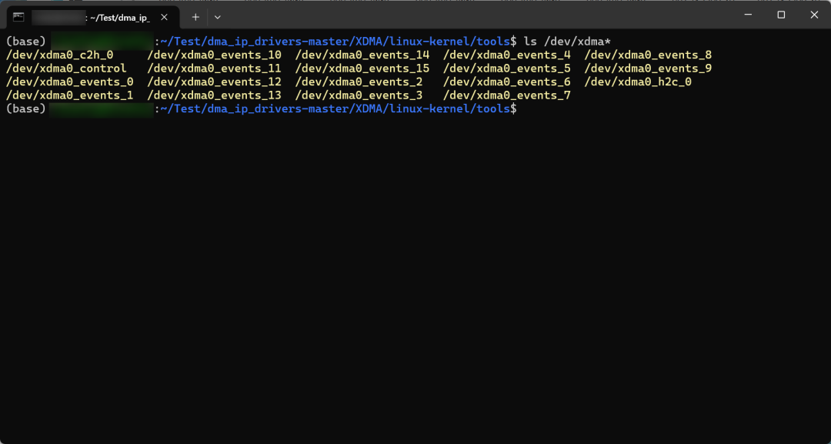The width and height of the screenshot is (831, 444).
Task: Open the new tab dropdown chevron
Action: (x=218, y=16)
